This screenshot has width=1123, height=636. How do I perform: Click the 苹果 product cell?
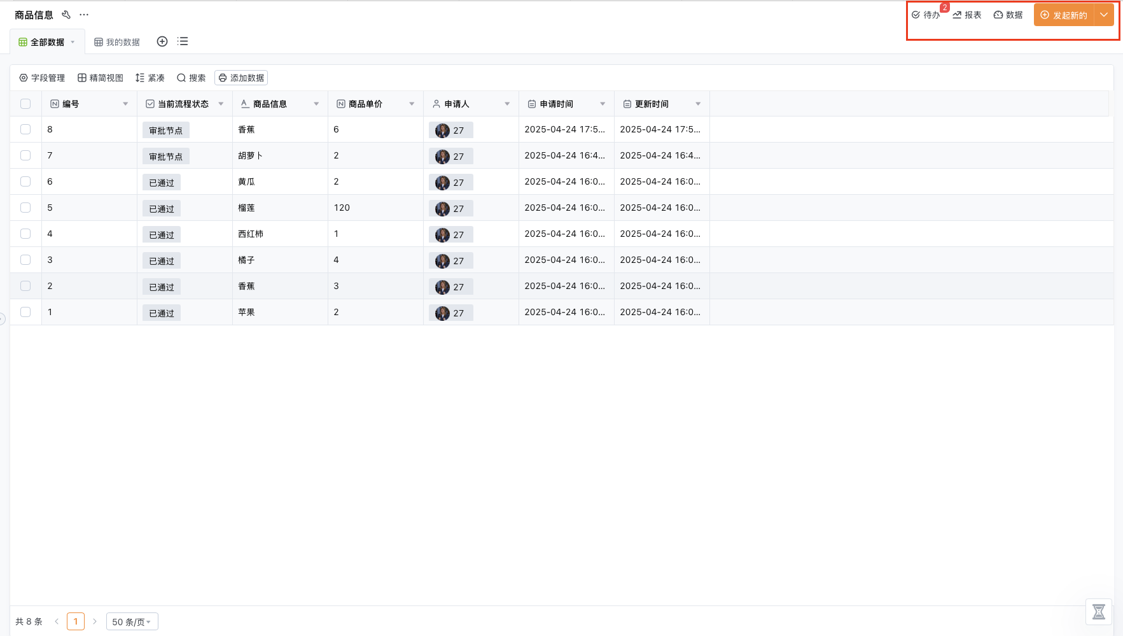point(280,312)
